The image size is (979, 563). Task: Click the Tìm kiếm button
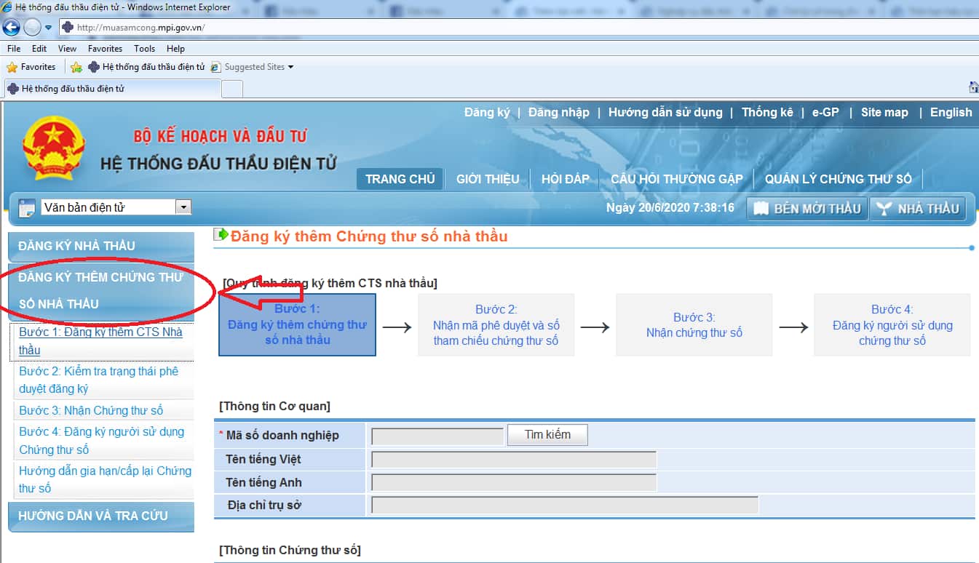(x=547, y=435)
